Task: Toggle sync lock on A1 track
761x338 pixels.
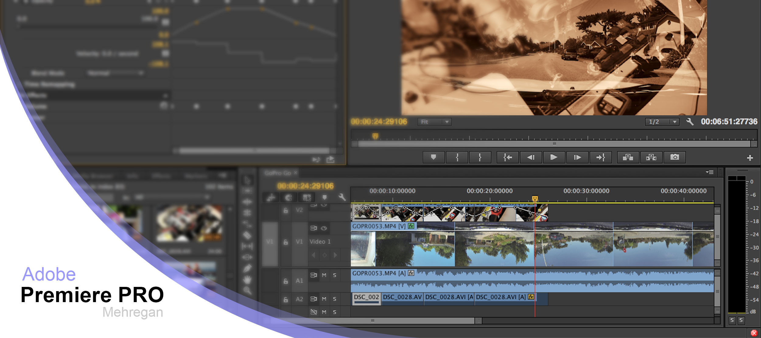Action: (314, 275)
